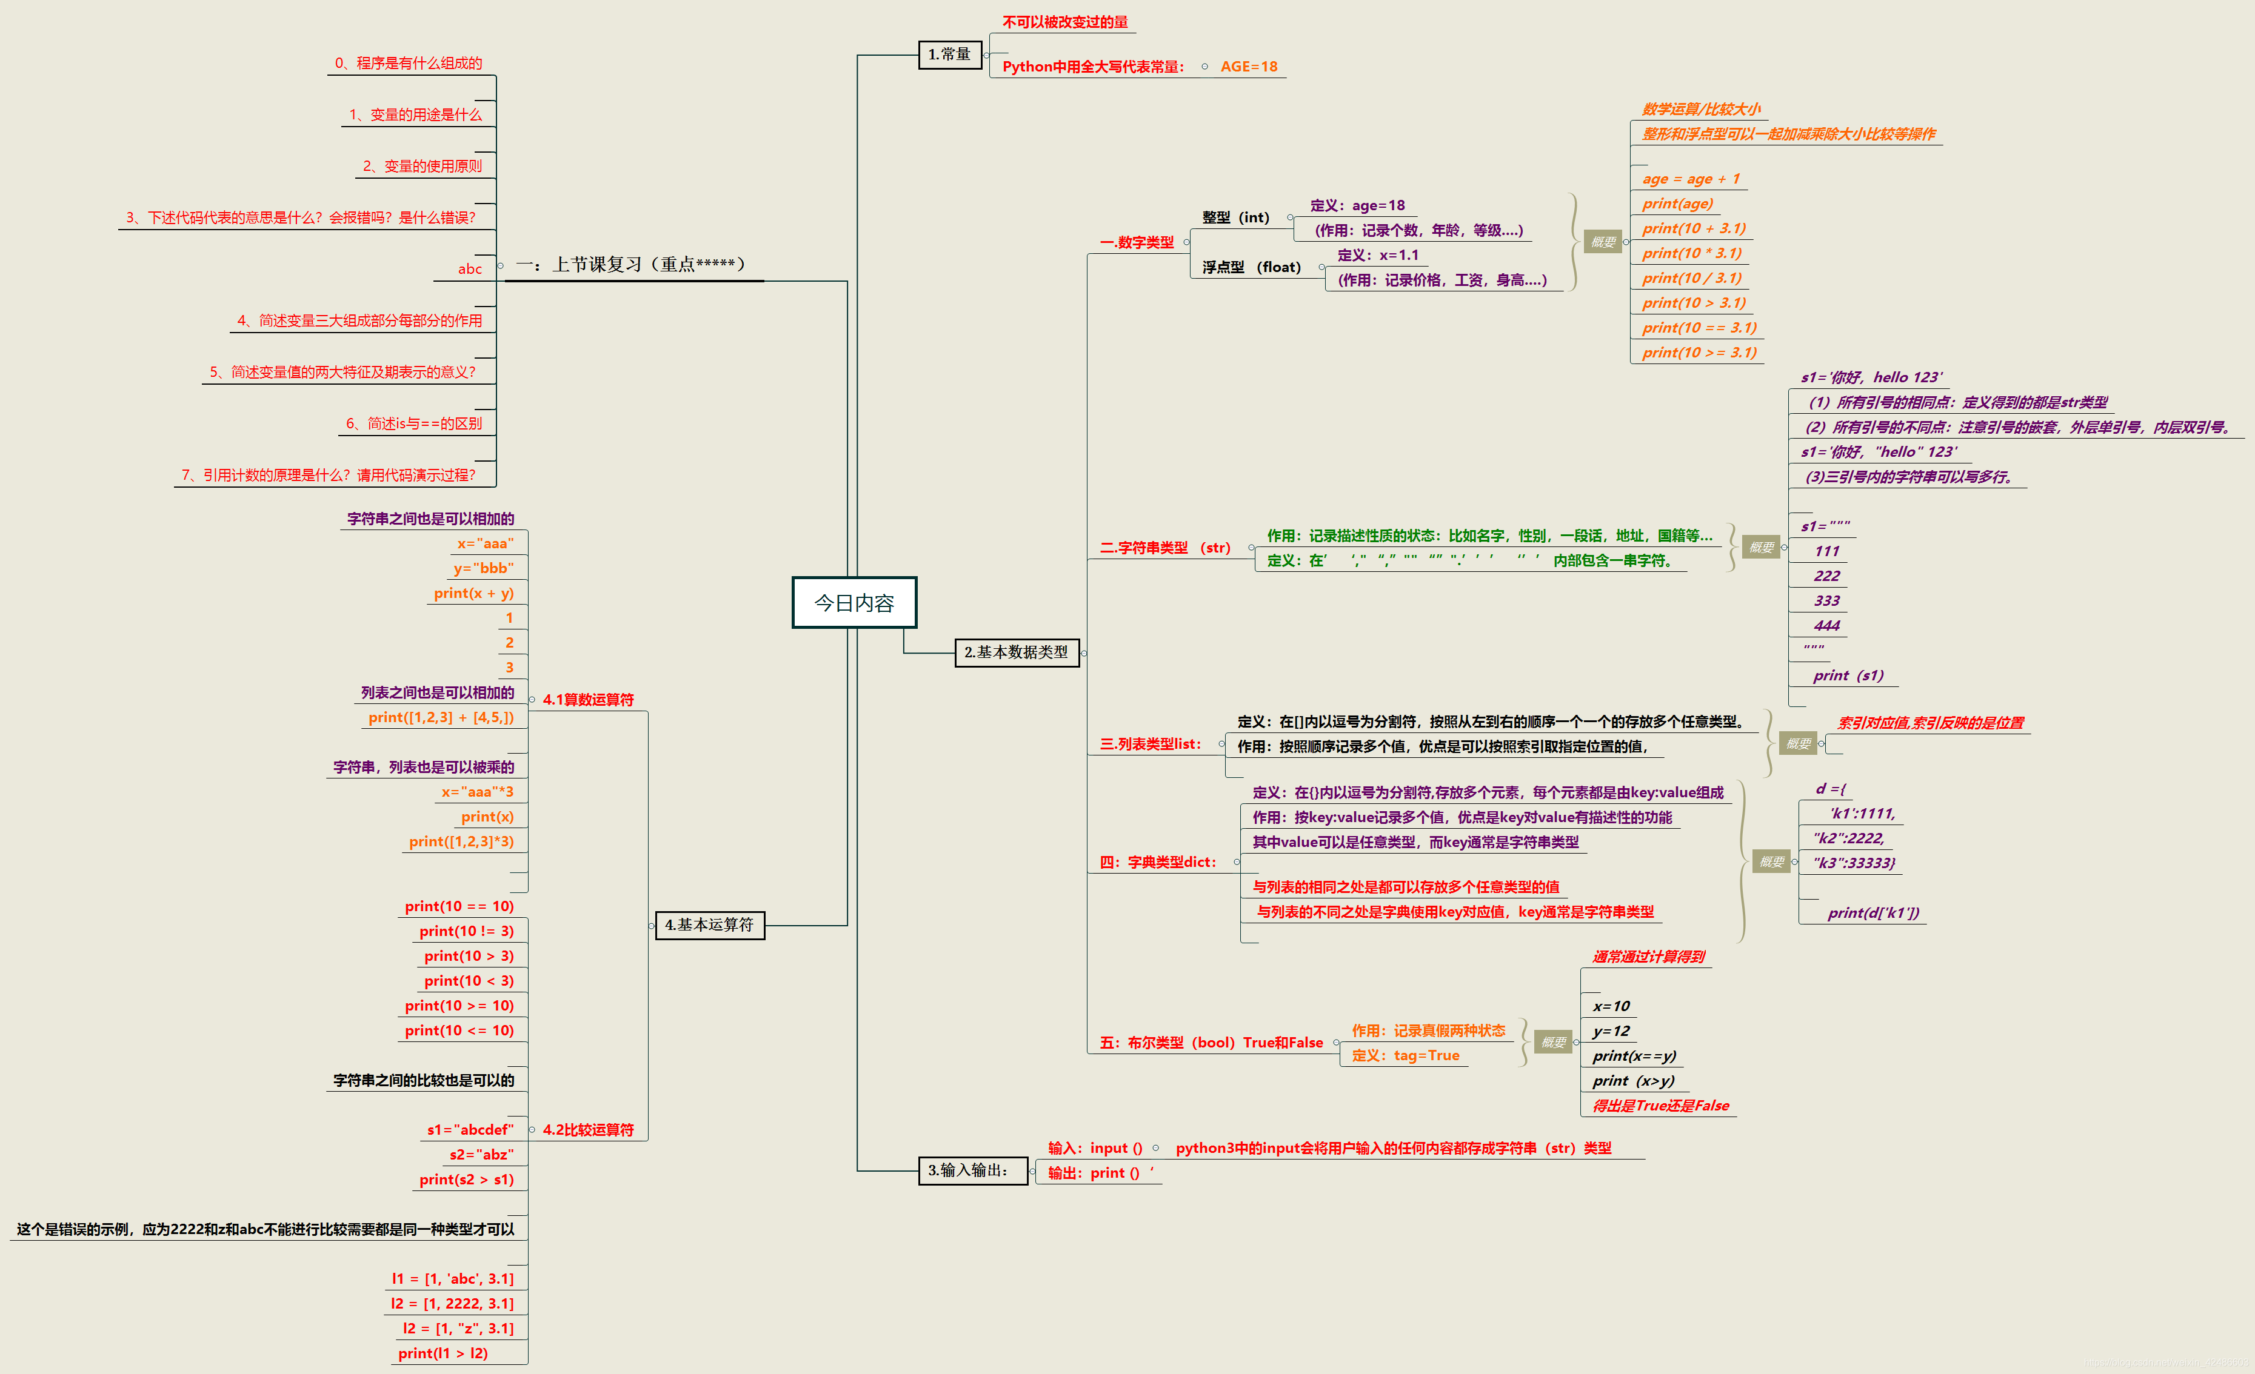The image size is (2255, 1374).
Task: Select the 4.基本运算符 topic box
Action: tap(709, 925)
